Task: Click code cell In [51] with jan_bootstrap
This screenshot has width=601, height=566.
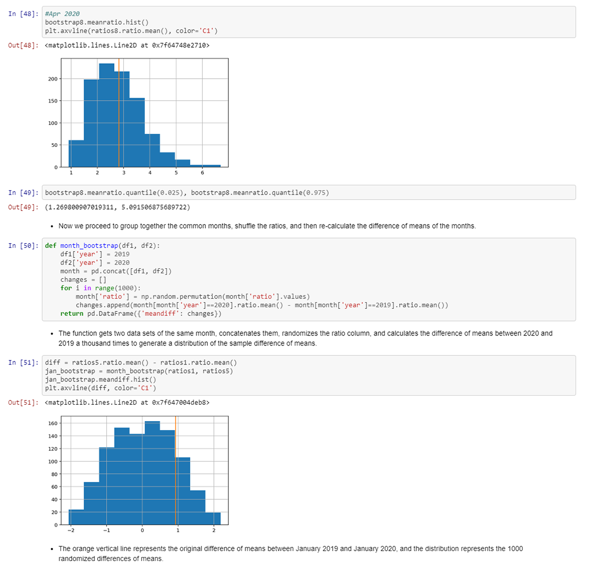Action: [x=309, y=375]
